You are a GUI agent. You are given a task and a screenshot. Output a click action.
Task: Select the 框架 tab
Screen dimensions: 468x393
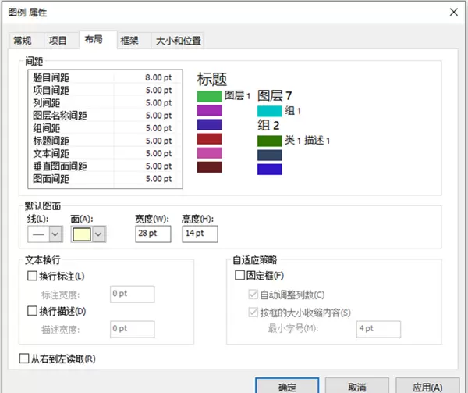tap(129, 41)
